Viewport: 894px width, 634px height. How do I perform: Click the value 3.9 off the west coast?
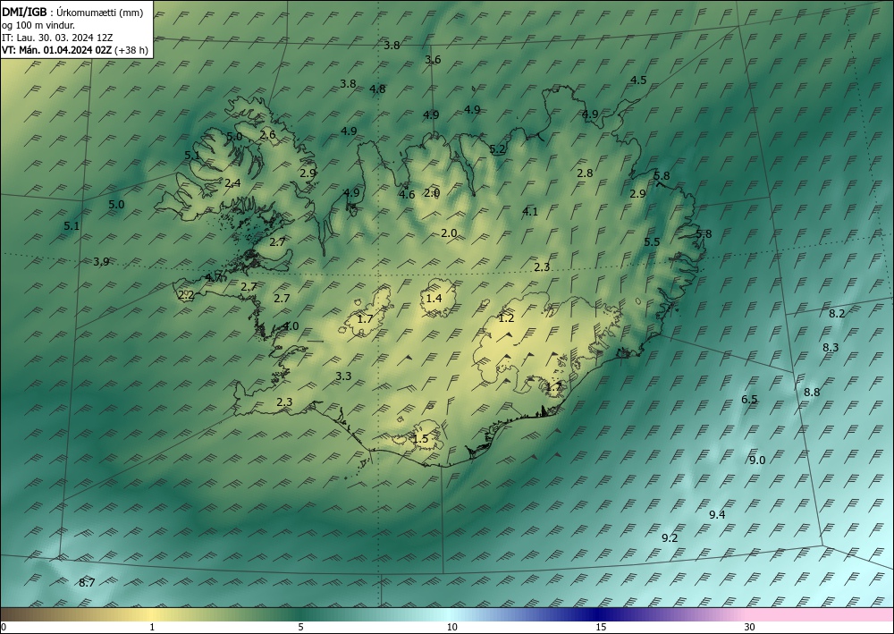[x=101, y=262]
